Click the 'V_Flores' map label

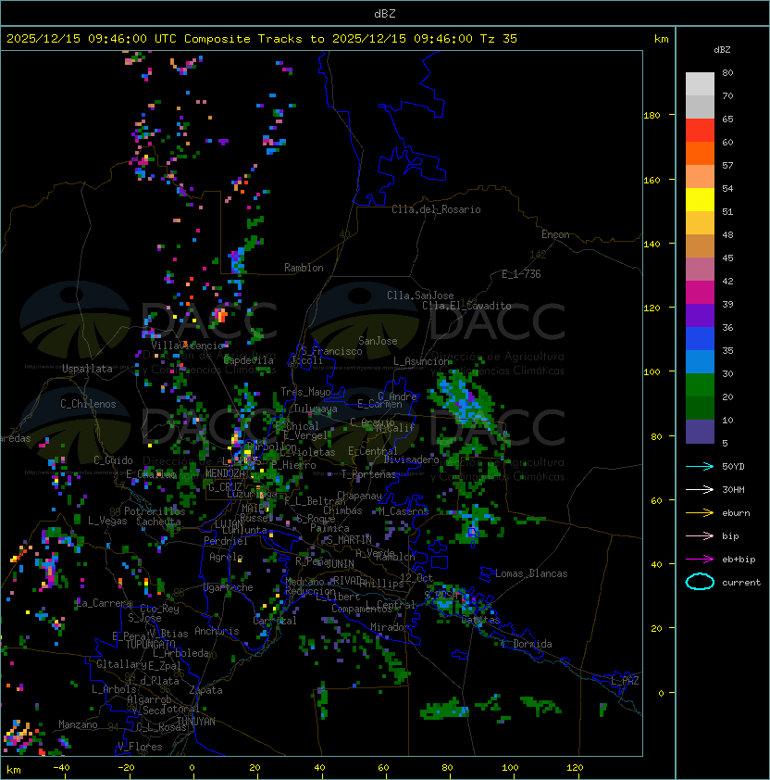140,747
